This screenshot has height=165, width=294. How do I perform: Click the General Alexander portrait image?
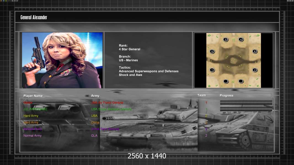click(x=62, y=60)
